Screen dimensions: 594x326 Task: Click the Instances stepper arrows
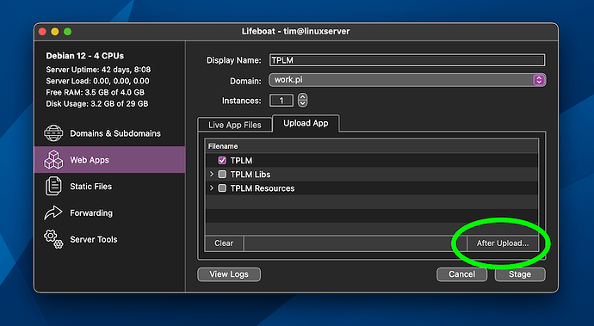click(302, 101)
